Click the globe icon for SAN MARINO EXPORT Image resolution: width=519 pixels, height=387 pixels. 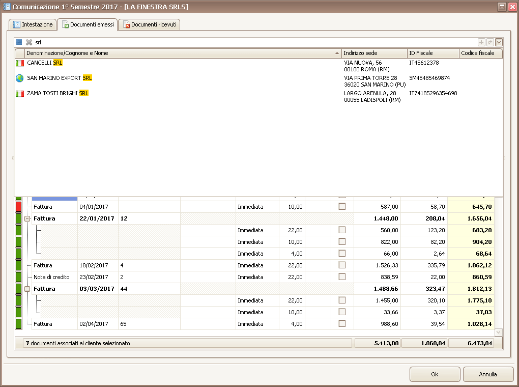(20, 78)
